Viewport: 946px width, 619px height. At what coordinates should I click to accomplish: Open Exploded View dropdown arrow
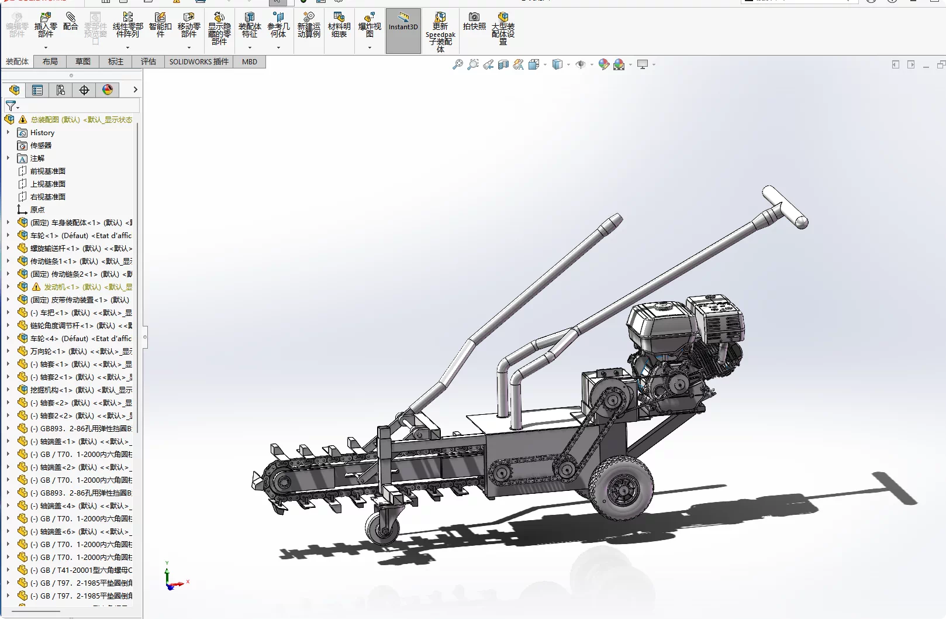370,48
